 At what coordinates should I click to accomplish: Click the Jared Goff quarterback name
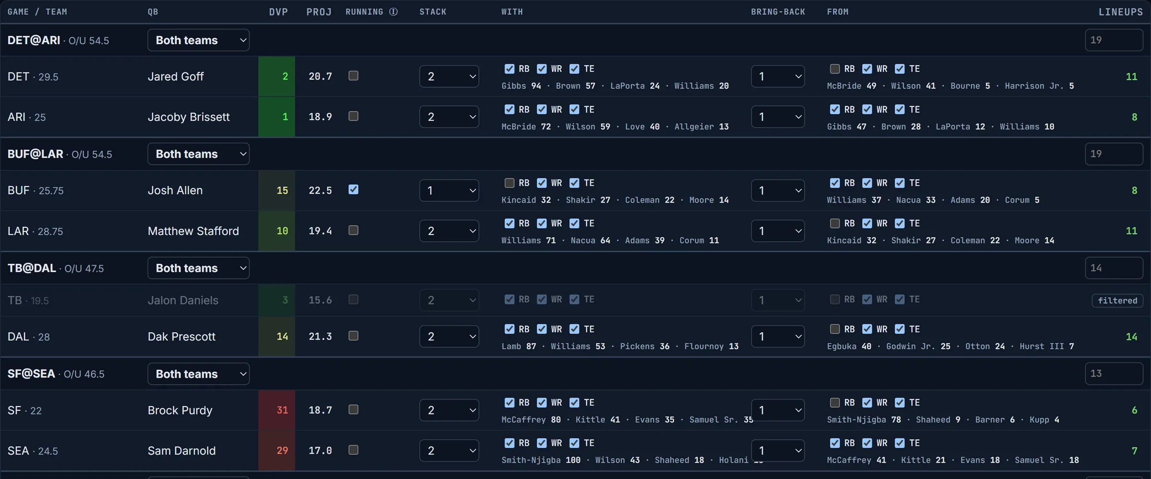tap(176, 77)
